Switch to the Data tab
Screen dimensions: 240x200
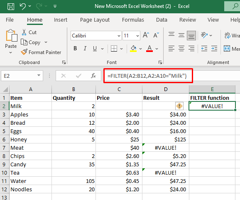click(162, 20)
